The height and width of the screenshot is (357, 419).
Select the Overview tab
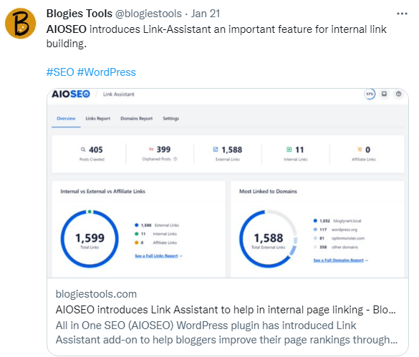pyautogui.click(x=66, y=118)
